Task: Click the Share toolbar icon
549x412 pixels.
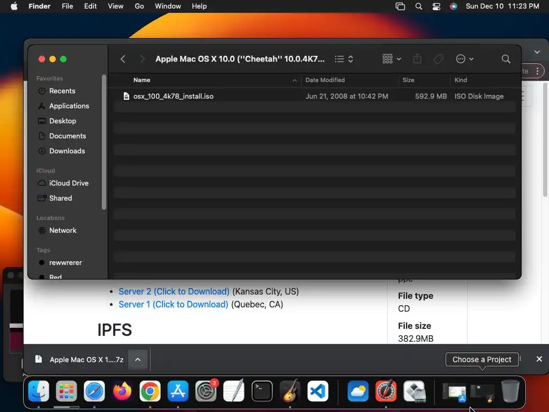Action: click(417, 59)
